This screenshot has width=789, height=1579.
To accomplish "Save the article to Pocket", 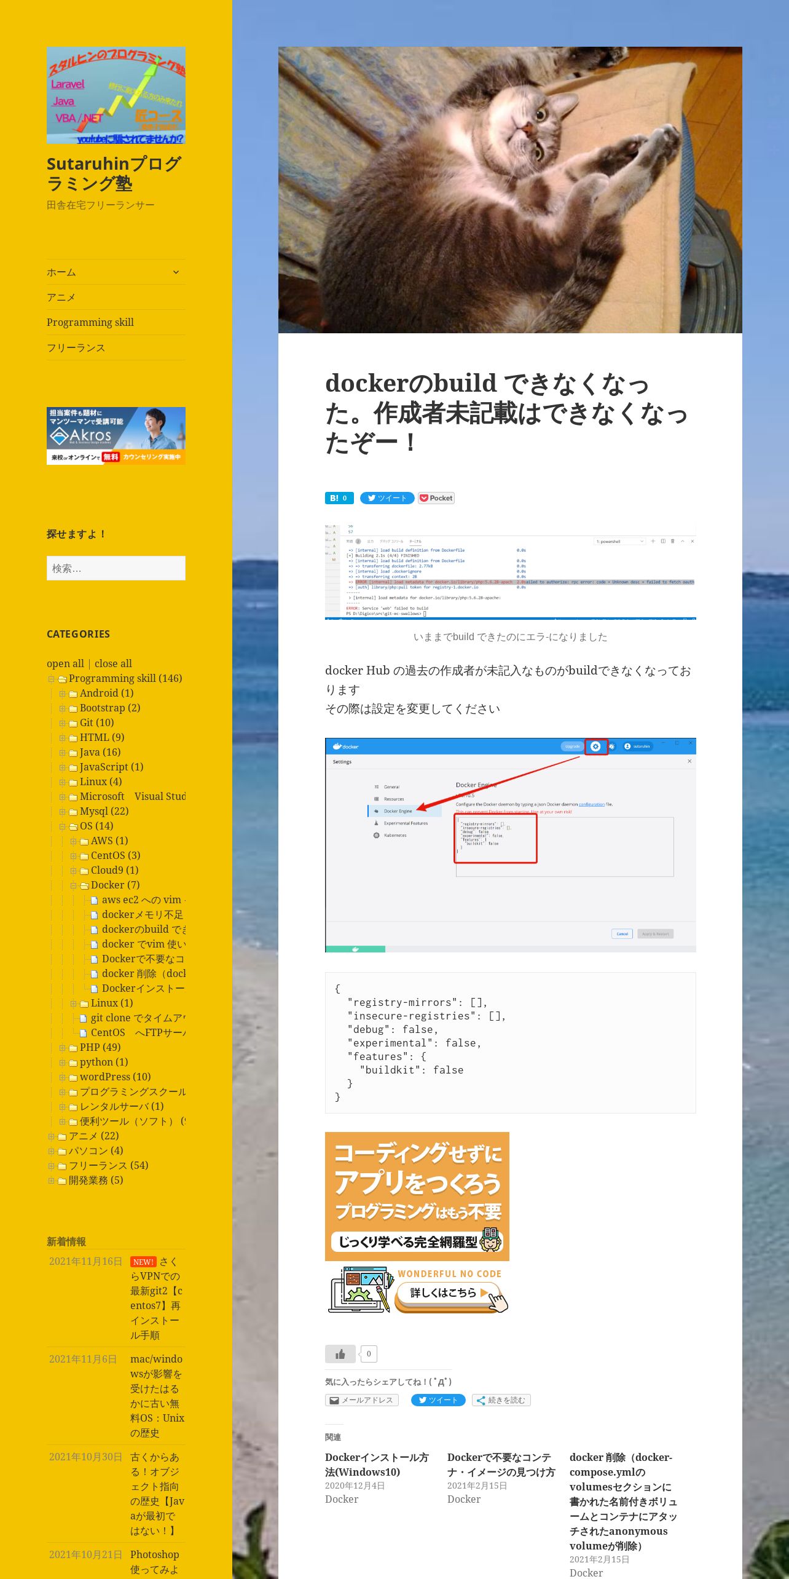I will coord(436,498).
